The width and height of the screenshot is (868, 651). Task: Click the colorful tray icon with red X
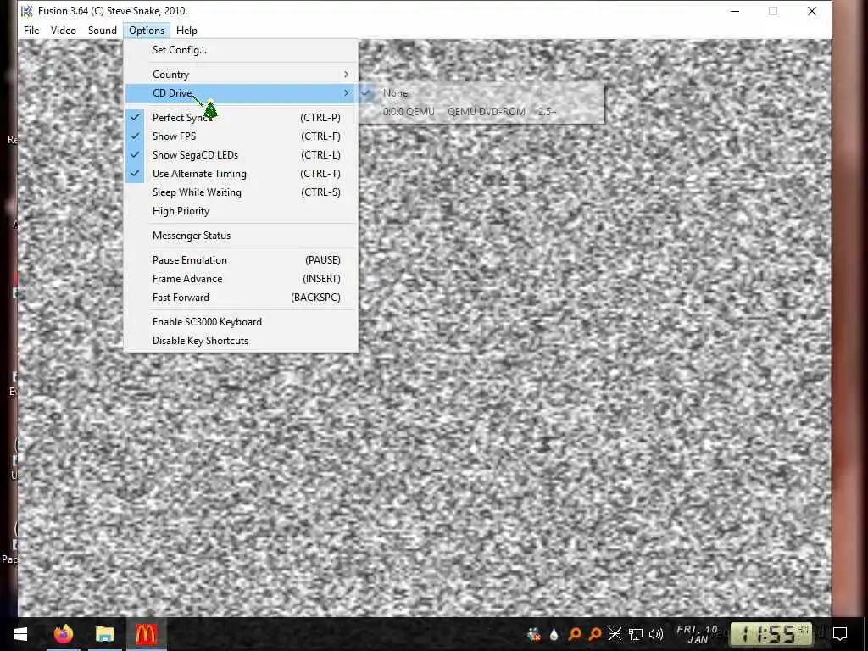534,634
